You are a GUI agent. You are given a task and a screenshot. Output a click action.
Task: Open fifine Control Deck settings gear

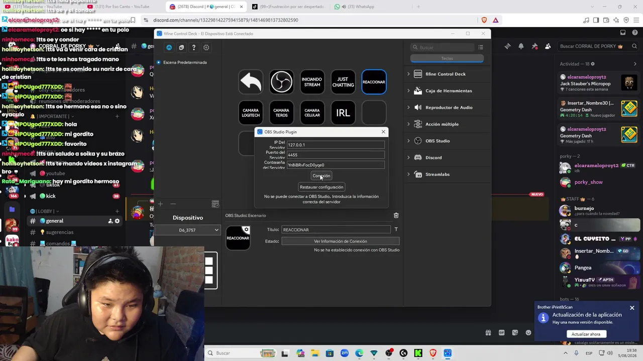(x=206, y=48)
